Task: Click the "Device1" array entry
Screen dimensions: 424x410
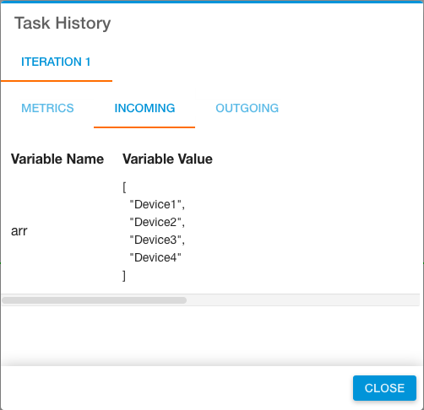Action: (157, 204)
